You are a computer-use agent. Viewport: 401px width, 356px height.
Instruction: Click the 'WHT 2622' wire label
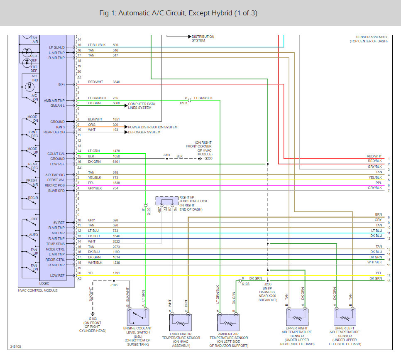point(104,241)
